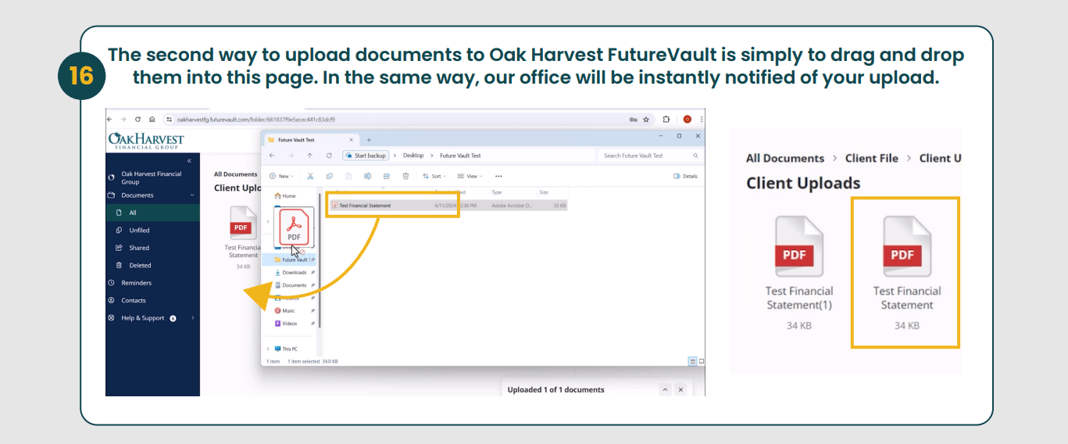Click the All Documents breadcrumb in the browser page
This screenshot has width=1068, height=444.
235,174
